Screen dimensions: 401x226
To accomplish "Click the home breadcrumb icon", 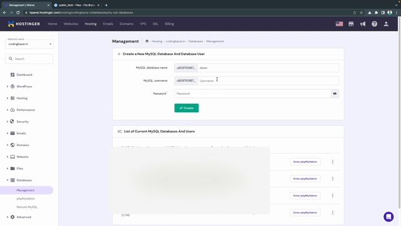I will (147, 41).
